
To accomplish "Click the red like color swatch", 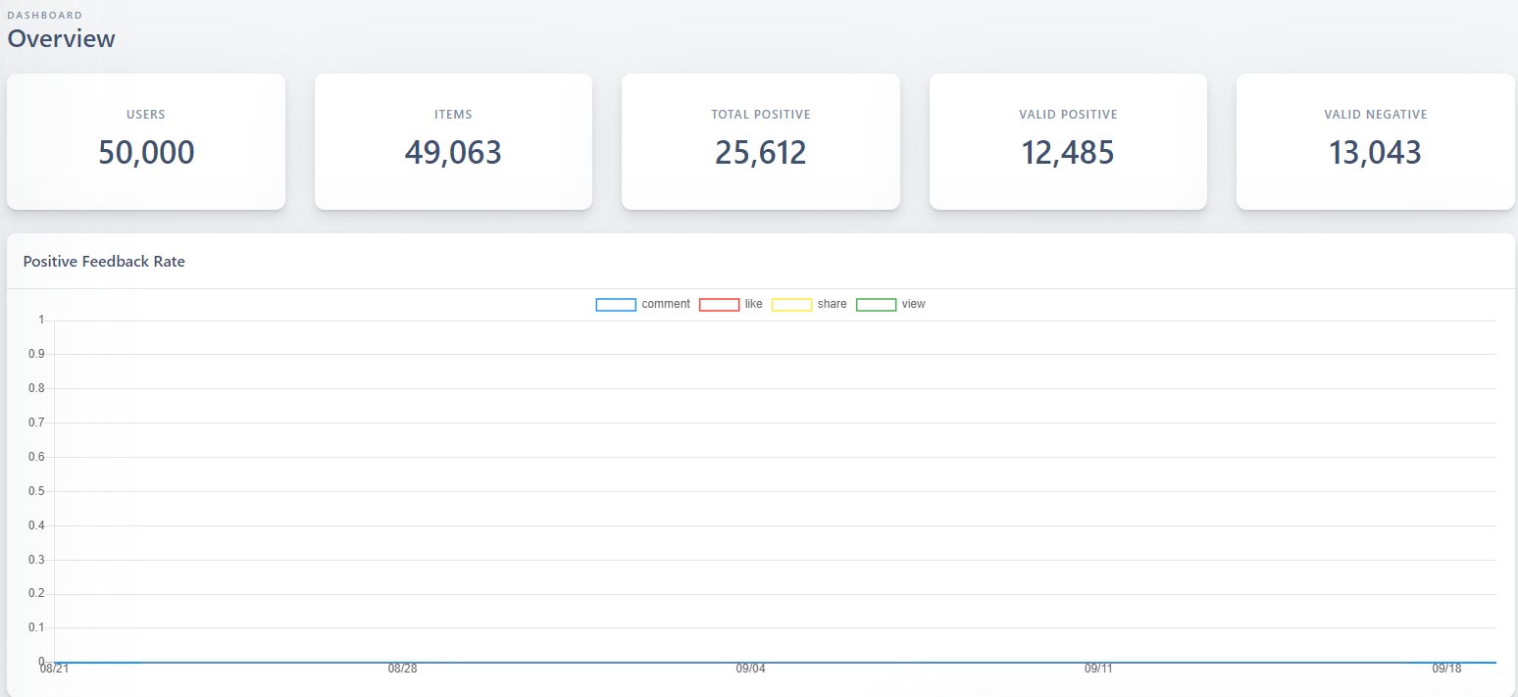I will tap(720, 304).
